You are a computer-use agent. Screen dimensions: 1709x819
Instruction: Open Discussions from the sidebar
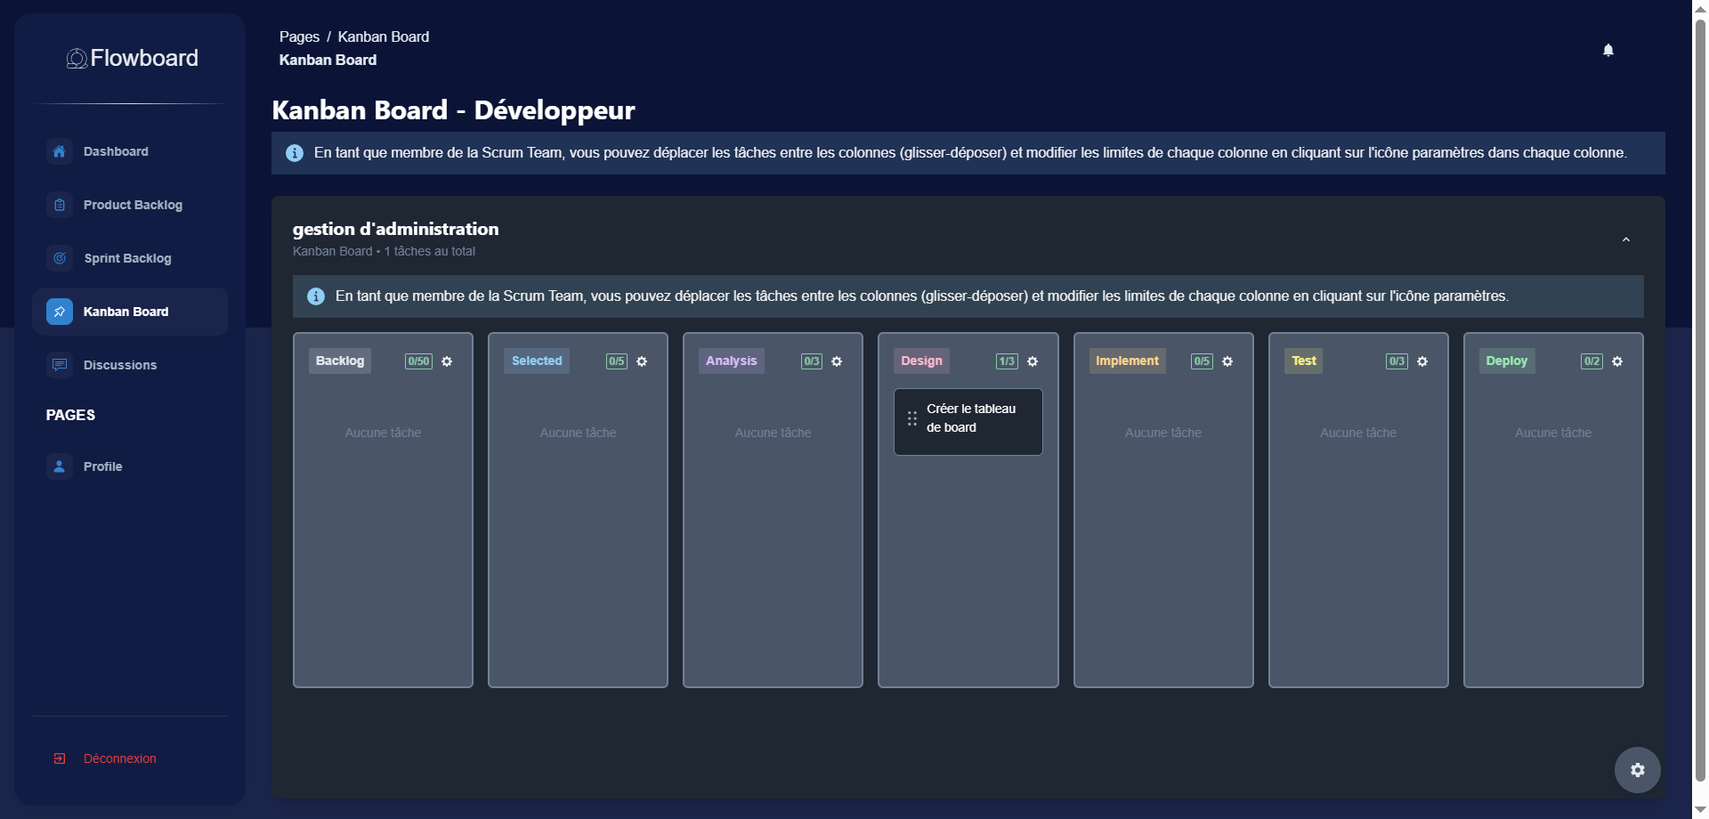130,365
